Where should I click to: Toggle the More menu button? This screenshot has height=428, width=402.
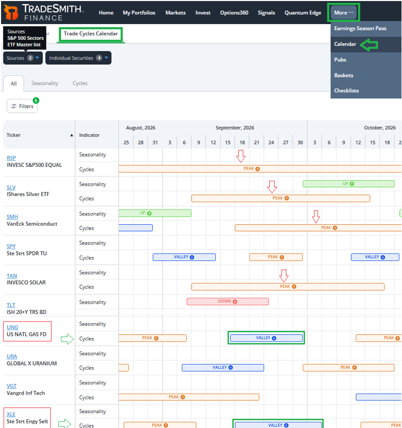point(344,13)
